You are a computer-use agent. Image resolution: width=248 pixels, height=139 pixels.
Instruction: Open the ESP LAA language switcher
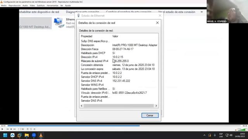coord(221,135)
